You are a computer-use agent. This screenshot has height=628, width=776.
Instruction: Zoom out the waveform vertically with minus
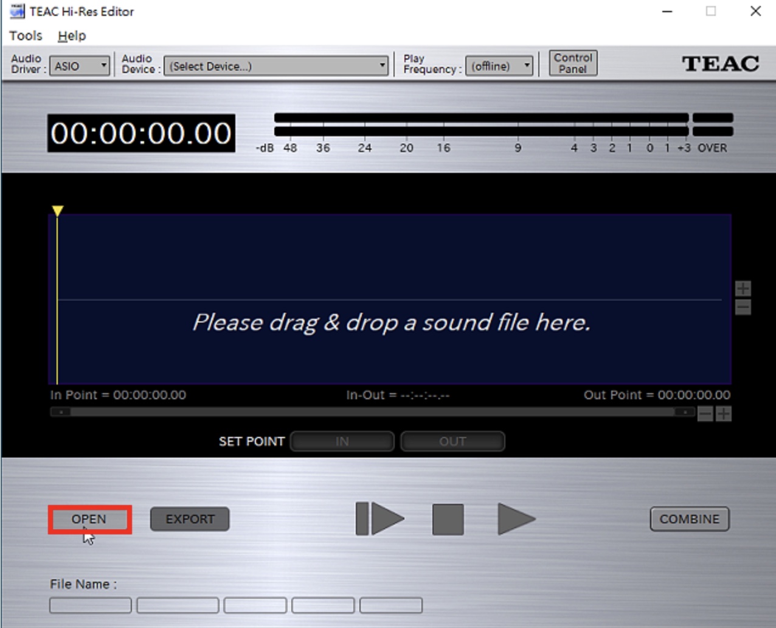coord(743,307)
